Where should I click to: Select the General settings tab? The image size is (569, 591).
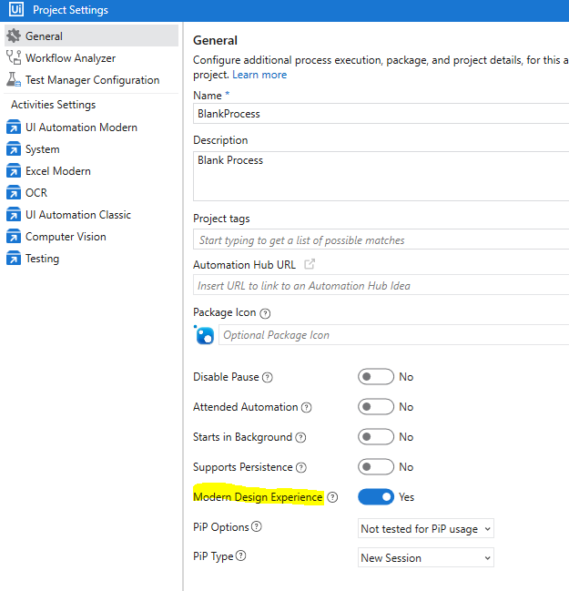91,36
